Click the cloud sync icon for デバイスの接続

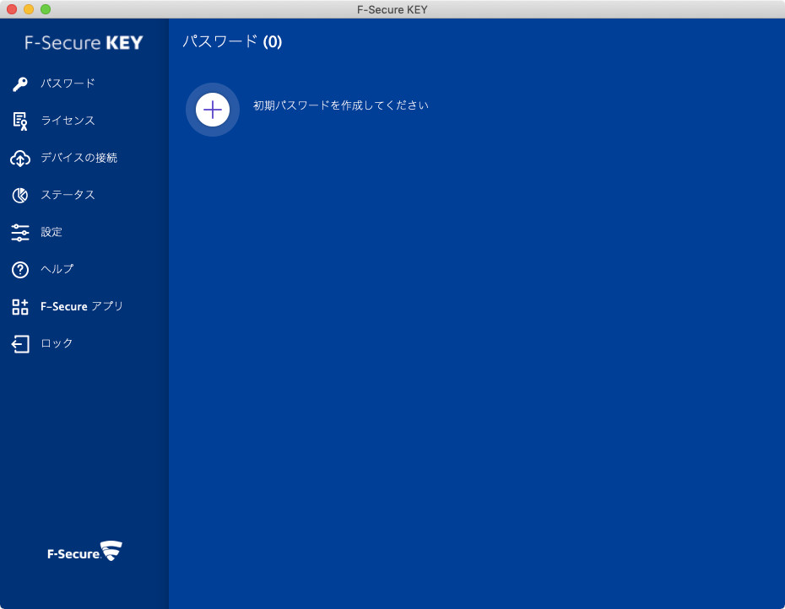[20, 158]
